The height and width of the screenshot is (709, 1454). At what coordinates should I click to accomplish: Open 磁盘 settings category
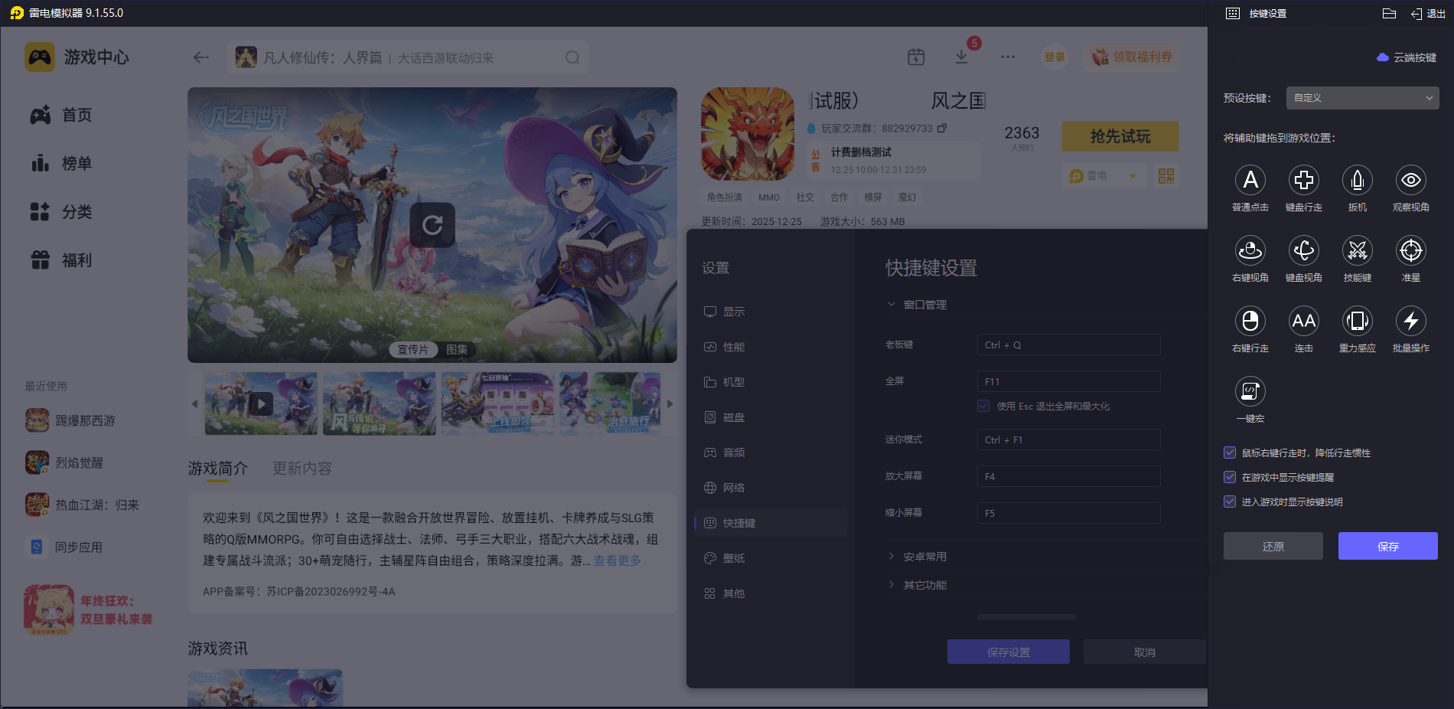[x=771, y=417]
